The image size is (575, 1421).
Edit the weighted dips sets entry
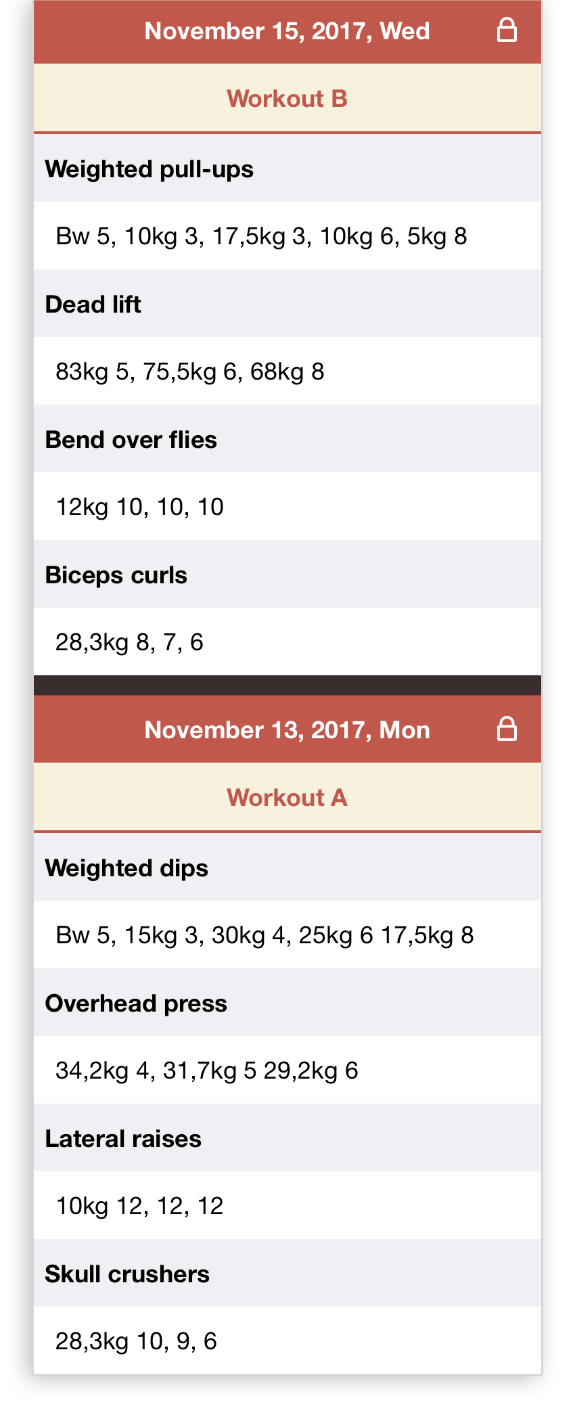(x=287, y=934)
